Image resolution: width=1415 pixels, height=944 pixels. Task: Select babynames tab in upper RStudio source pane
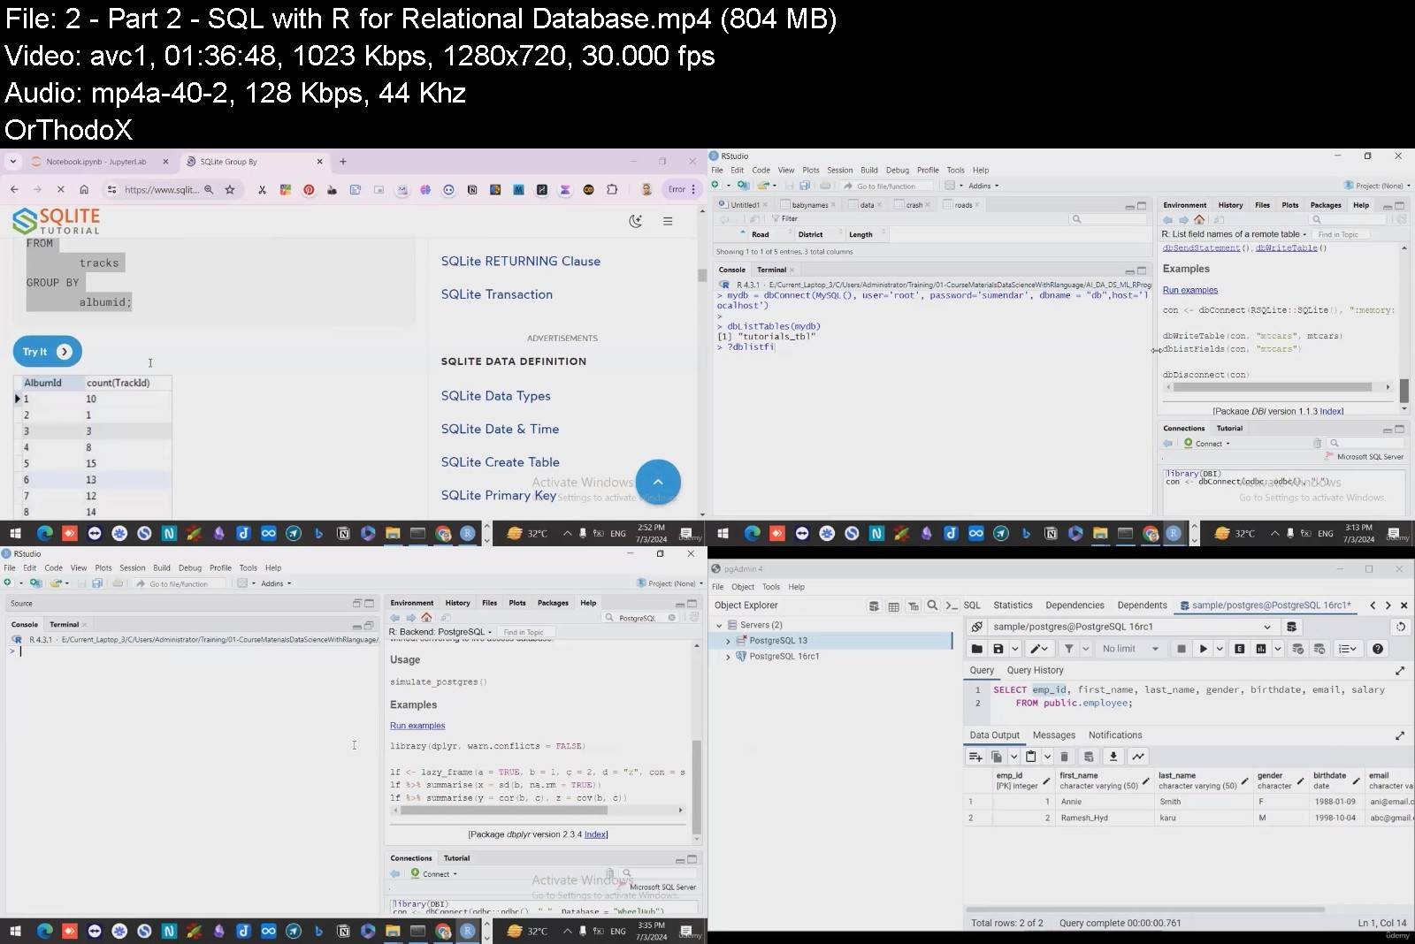pyautogui.click(x=810, y=205)
